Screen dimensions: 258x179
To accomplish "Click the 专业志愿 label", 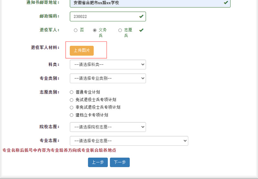I will (x=49, y=140).
